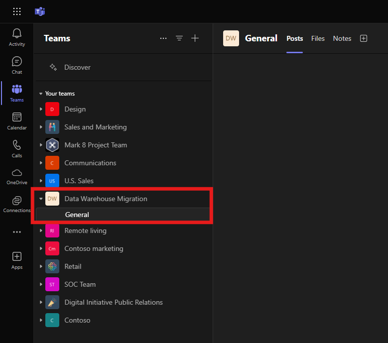Switch to the Notes tab
This screenshot has width=388, height=343.
tap(342, 38)
